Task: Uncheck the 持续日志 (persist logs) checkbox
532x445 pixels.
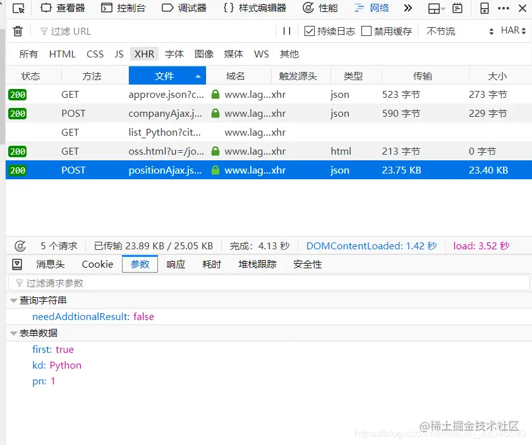Action: [309, 31]
